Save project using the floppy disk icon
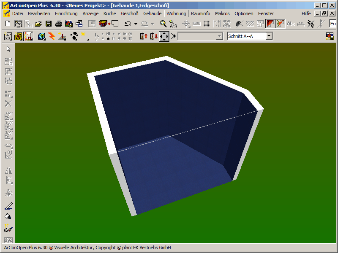Screen dimensions: 338x253 coord(49,24)
